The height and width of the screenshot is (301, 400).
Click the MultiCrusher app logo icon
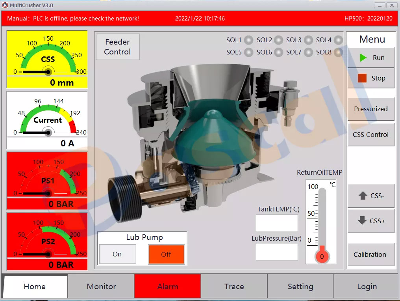coord(5,5)
